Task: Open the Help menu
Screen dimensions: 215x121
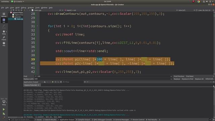Action: click(x=51, y=8)
